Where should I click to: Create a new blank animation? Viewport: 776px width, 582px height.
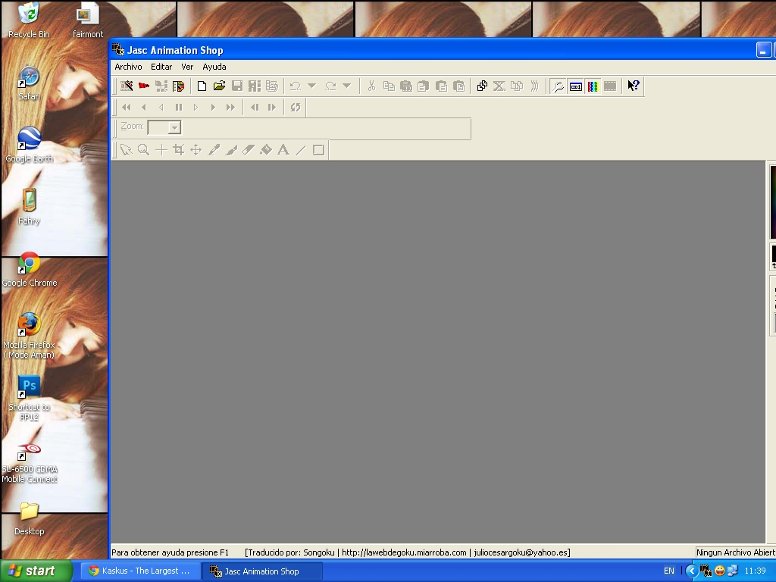point(202,86)
